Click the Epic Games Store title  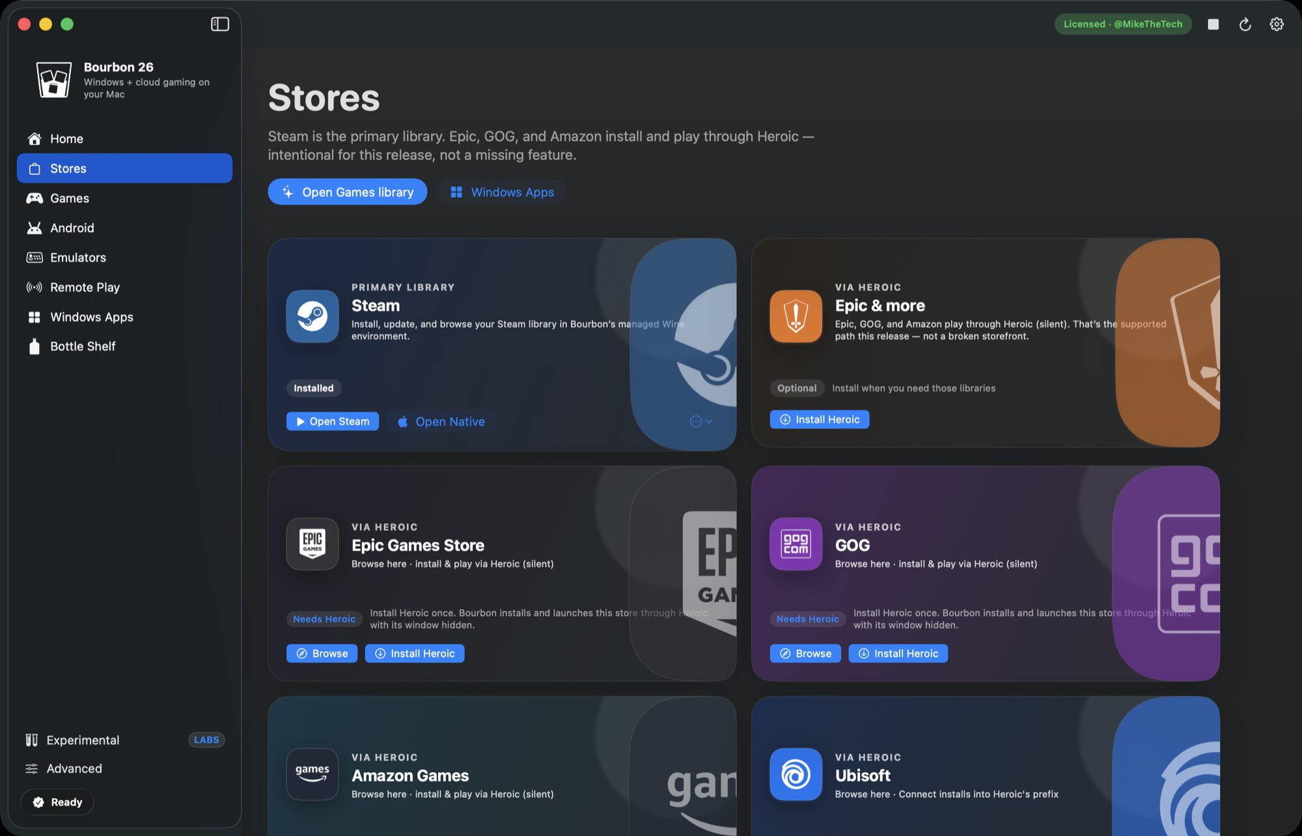(x=418, y=545)
